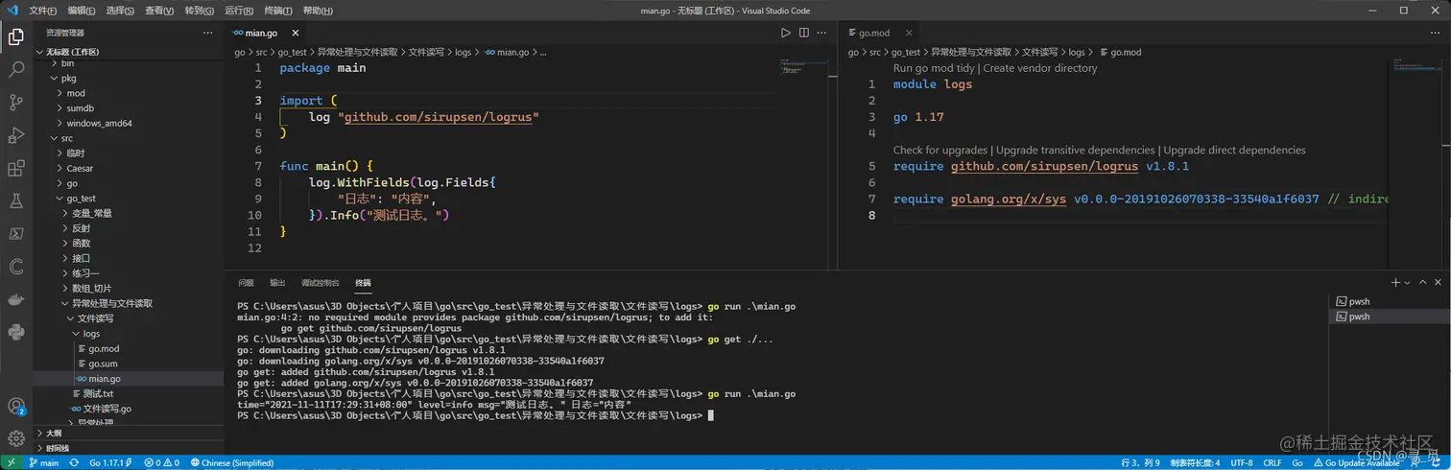Show errors and warnings count in status bar
The image size is (1451, 470).
click(161, 462)
